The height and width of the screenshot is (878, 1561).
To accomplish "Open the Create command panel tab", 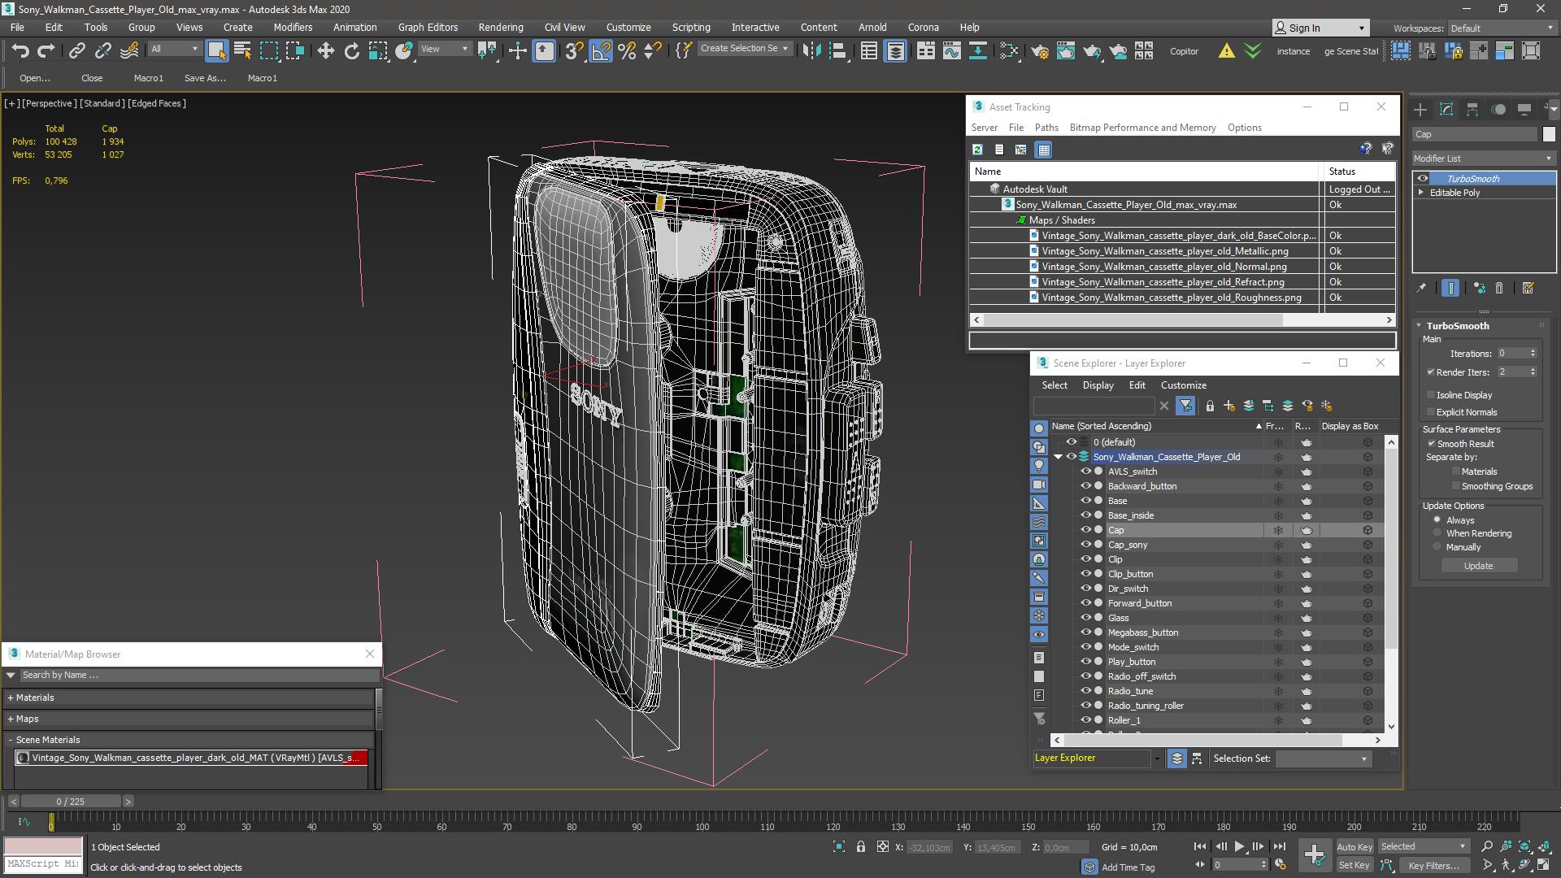I will tap(1420, 109).
